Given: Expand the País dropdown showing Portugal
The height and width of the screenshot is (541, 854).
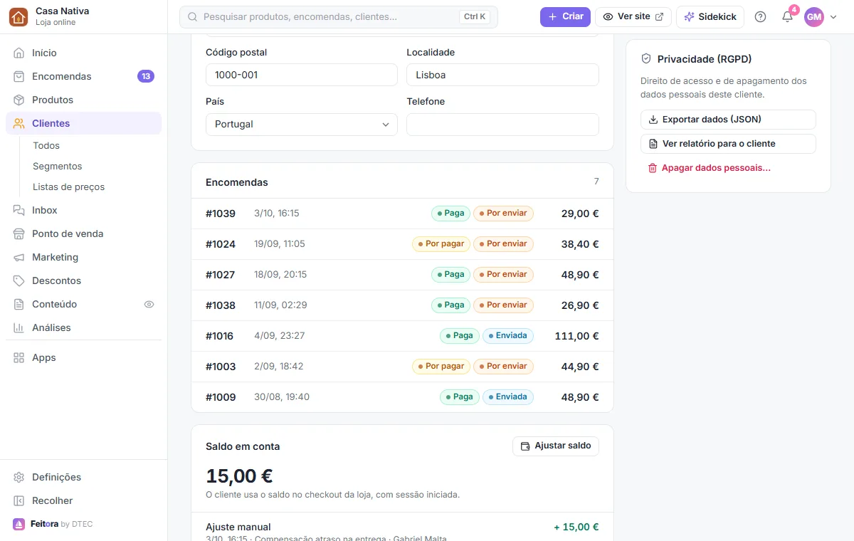Looking at the screenshot, I should [302, 124].
